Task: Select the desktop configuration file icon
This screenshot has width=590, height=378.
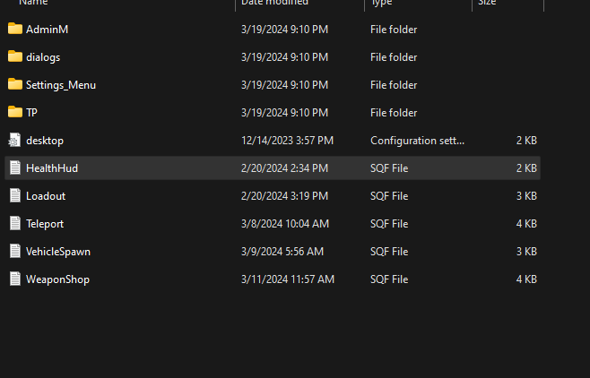Action: [x=14, y=140]
